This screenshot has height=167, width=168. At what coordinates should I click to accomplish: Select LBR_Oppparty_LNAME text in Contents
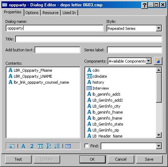point(33,76)
